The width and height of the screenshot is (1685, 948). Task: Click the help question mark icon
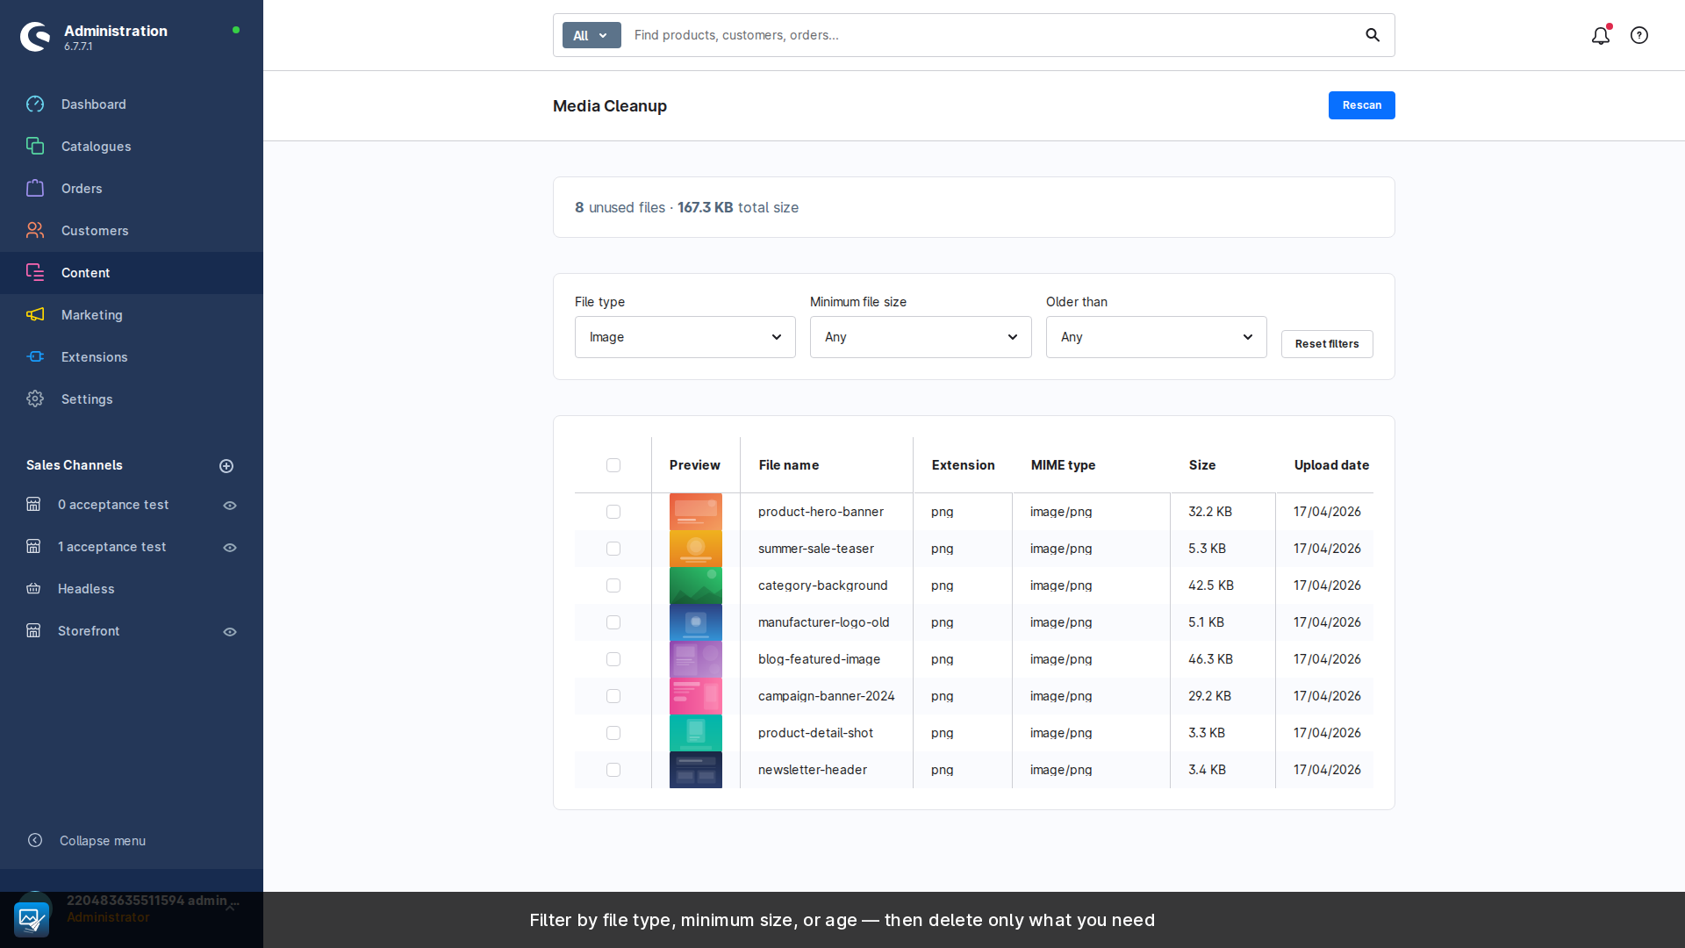point(1638,36)
